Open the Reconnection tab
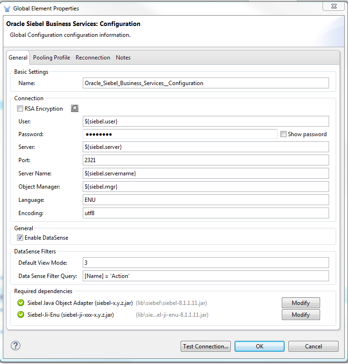 pos(93,58)
